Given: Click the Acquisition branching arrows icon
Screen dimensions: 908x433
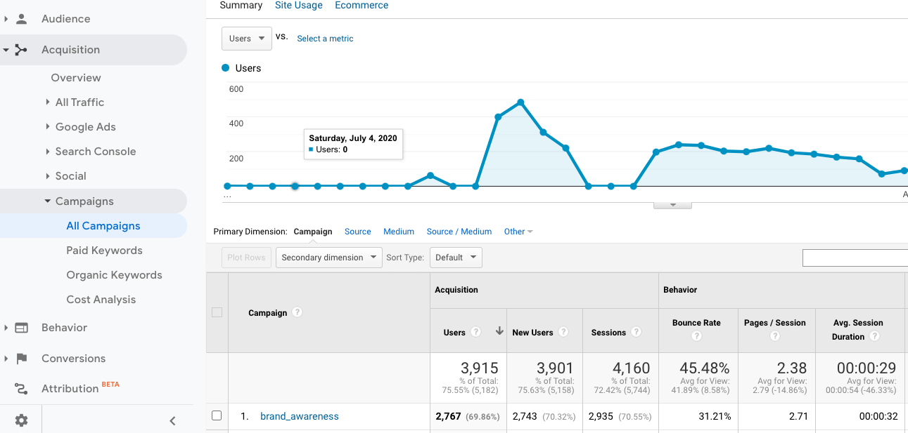Looking at the screenshot, I should coord(21,50).
